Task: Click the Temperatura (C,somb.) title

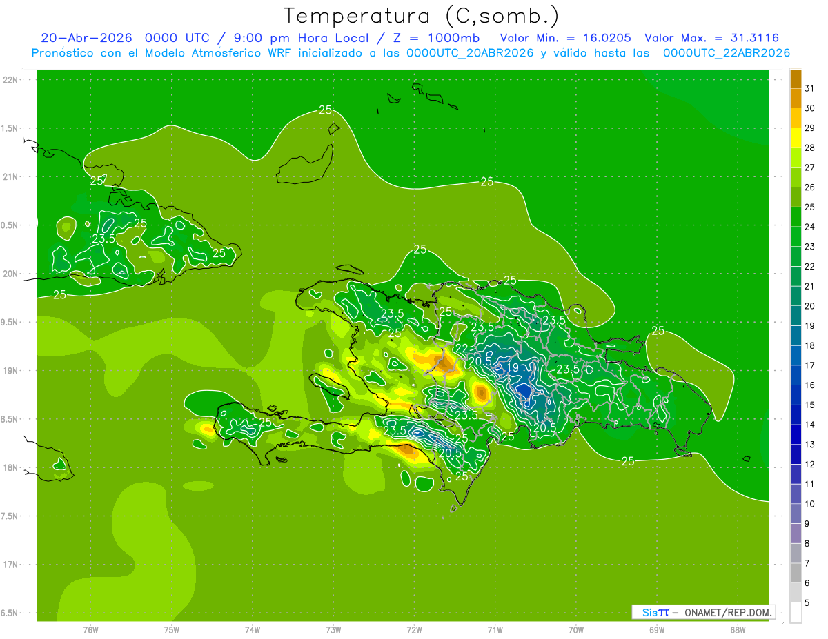Action: click(x=421, y=15)
